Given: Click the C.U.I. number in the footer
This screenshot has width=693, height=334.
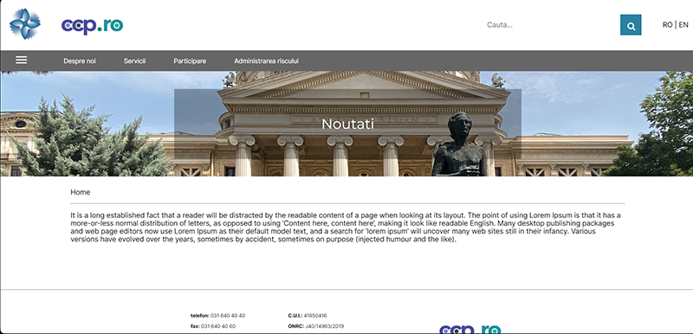Looking at the screenshot, I should click(315, 316).
